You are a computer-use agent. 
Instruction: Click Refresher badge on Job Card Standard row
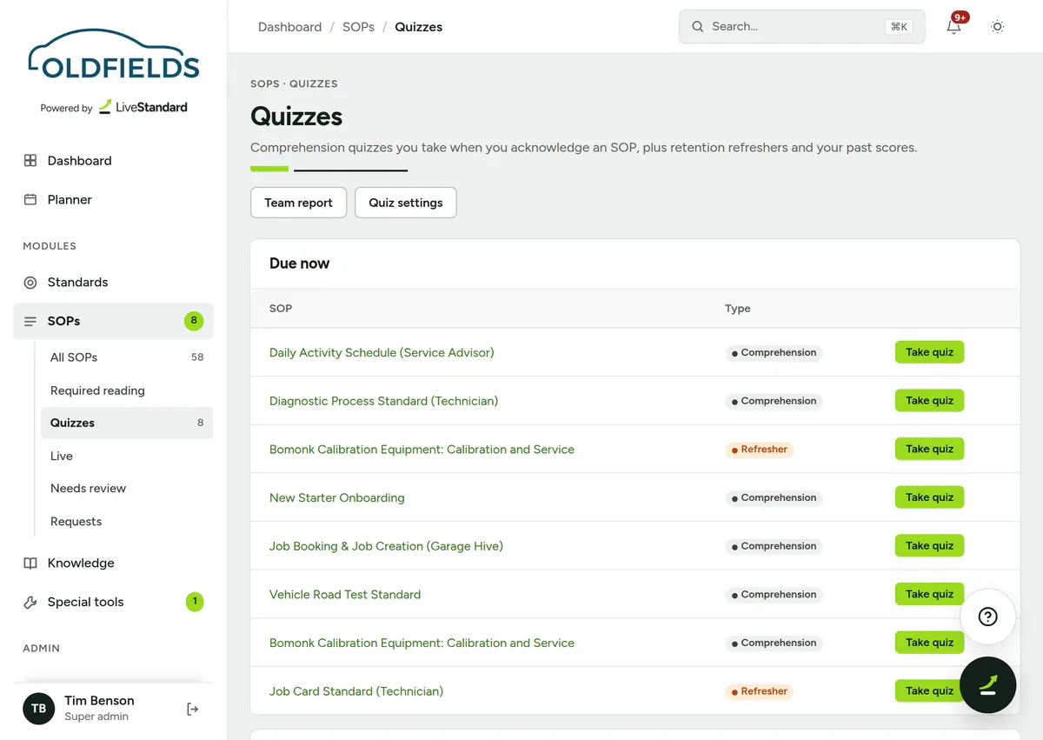759,691
